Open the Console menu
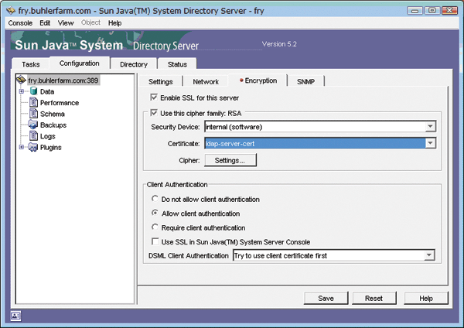464x328 pixels. [x=20, y=23]
